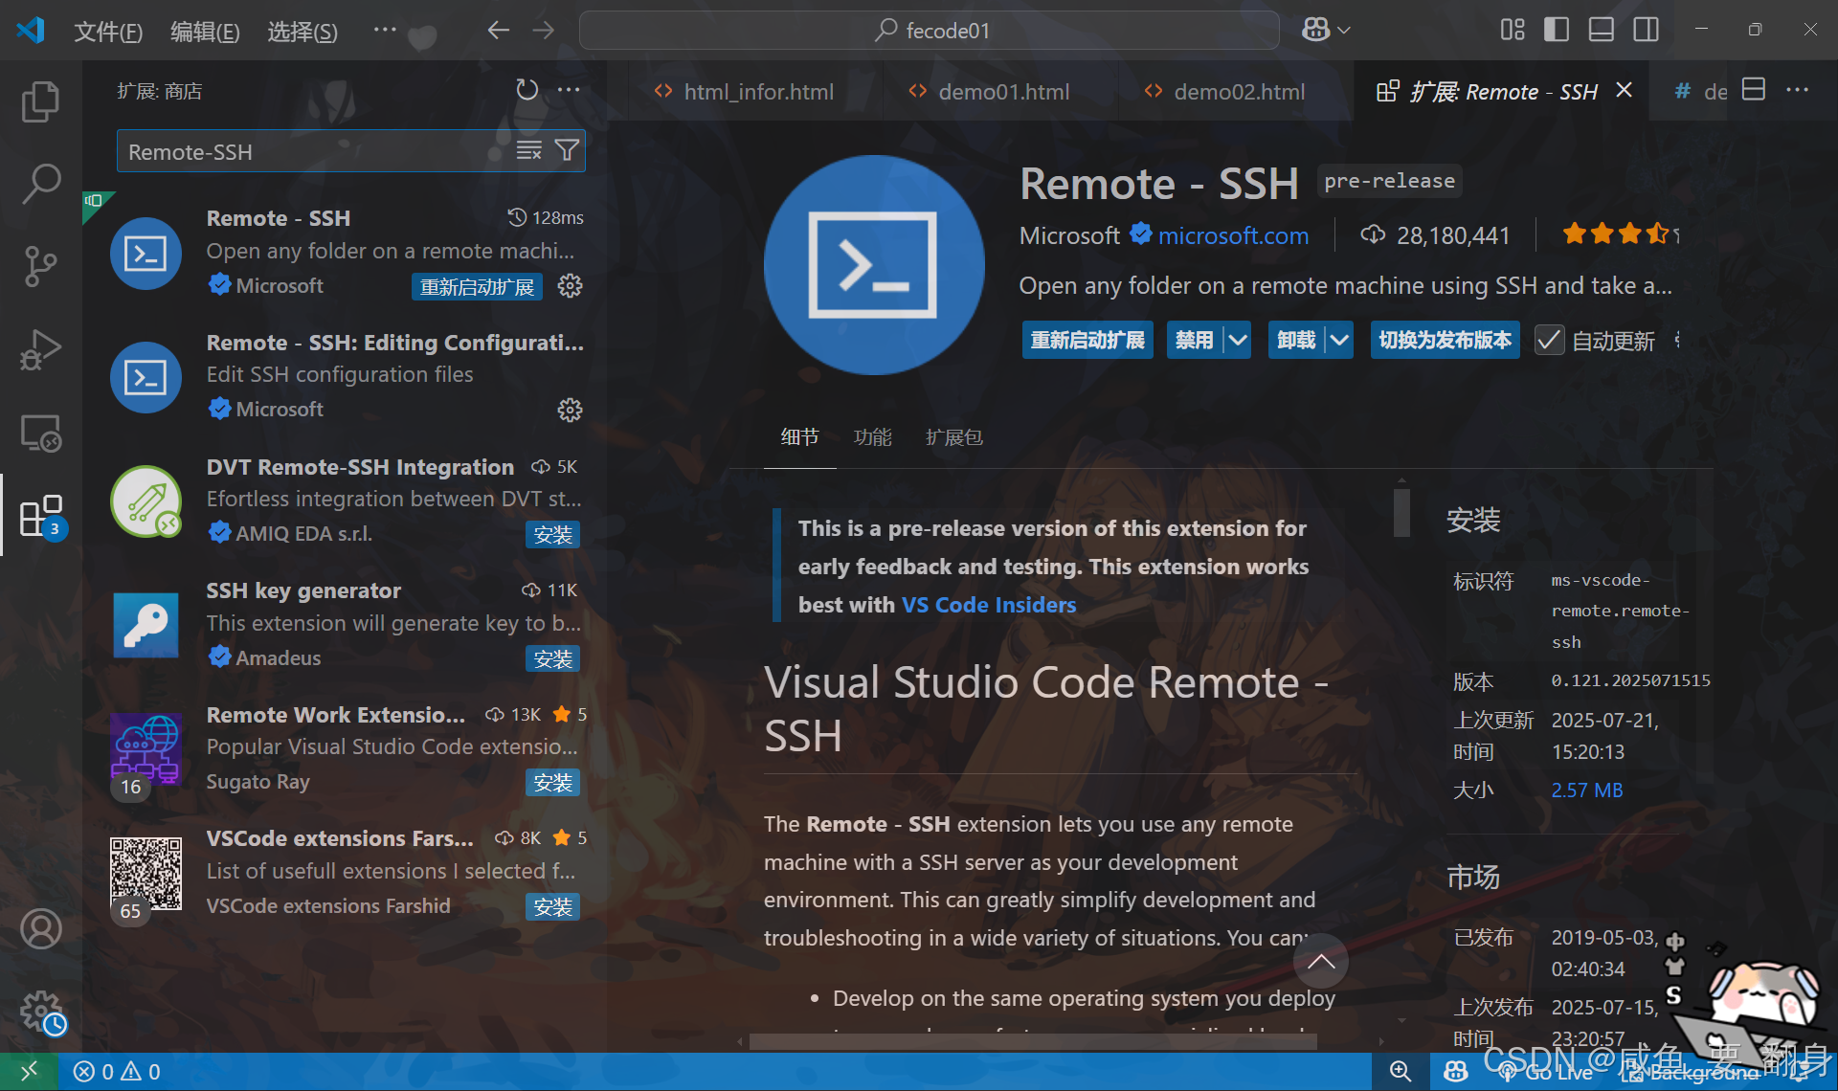Click the 卸载 button

coord(1296,341)
